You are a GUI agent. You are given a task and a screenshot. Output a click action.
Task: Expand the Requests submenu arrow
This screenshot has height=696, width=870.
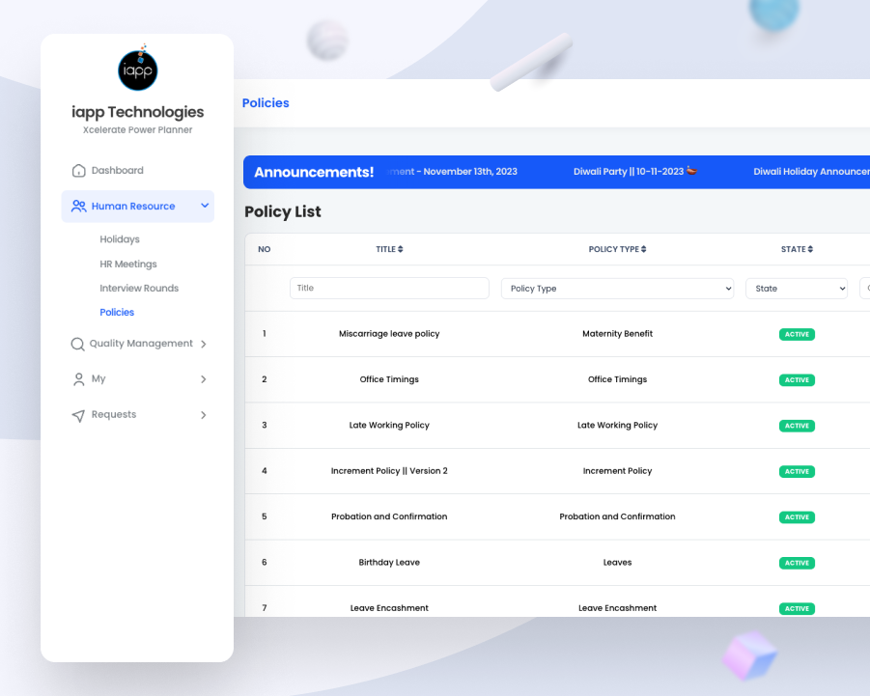click(203, 415)
